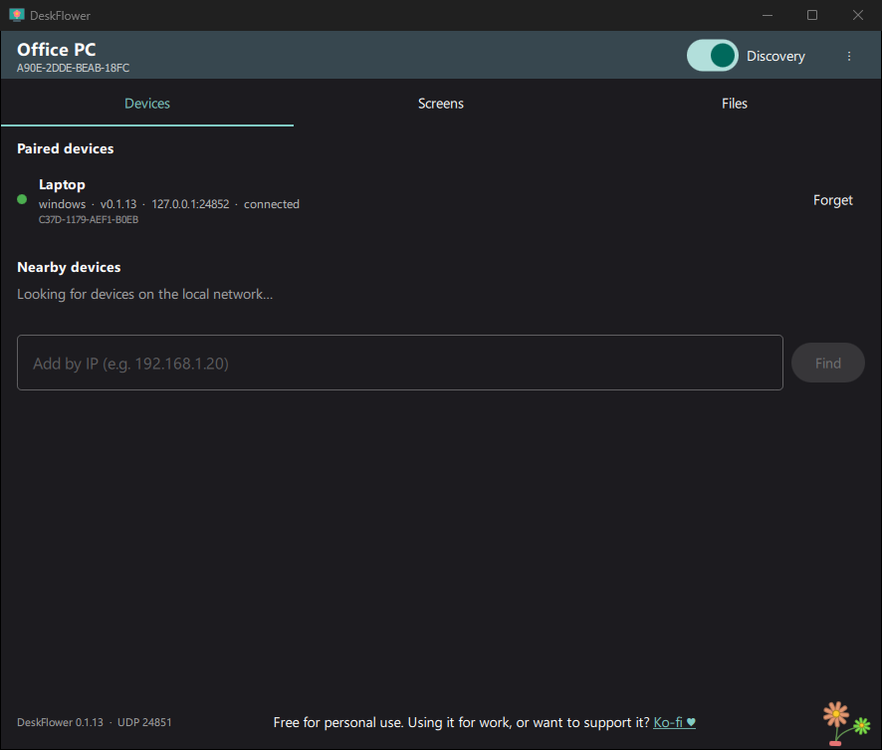The height and width of the screenshot is (750, 882).
Task: Click the Office PC device name header
Action: pos(57,50)
